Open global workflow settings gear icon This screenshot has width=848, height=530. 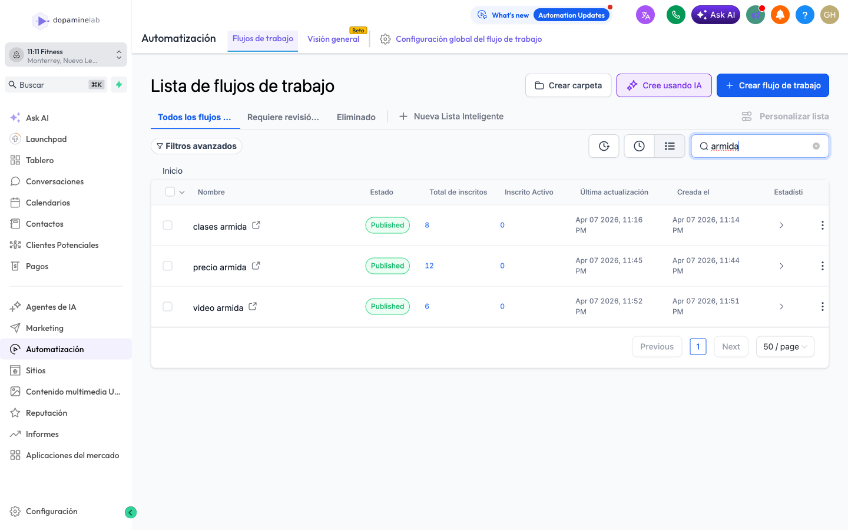point(385,39)
